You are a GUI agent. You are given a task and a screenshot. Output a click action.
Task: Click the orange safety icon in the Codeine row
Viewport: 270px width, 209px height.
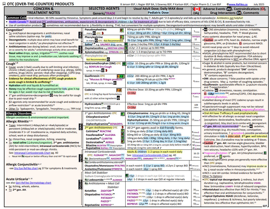click(x=119, y=90)
